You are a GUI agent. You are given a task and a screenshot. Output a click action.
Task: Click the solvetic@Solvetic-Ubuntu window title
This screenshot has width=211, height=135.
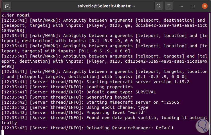pyautogui.click(x=105, y=6)
